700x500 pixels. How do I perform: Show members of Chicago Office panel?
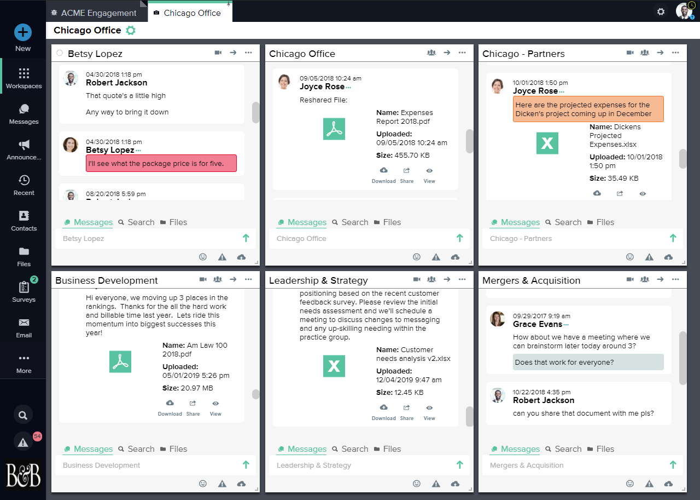pyautogui.click(x=431, y=53)
